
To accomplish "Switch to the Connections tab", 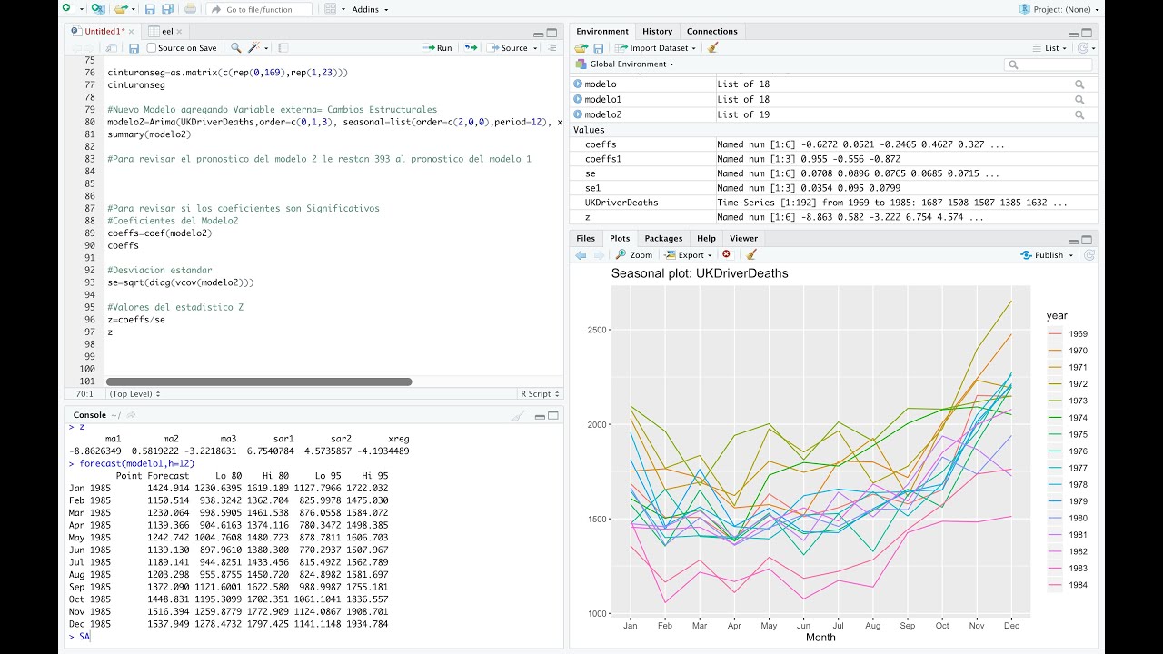I will coord(712,31).
